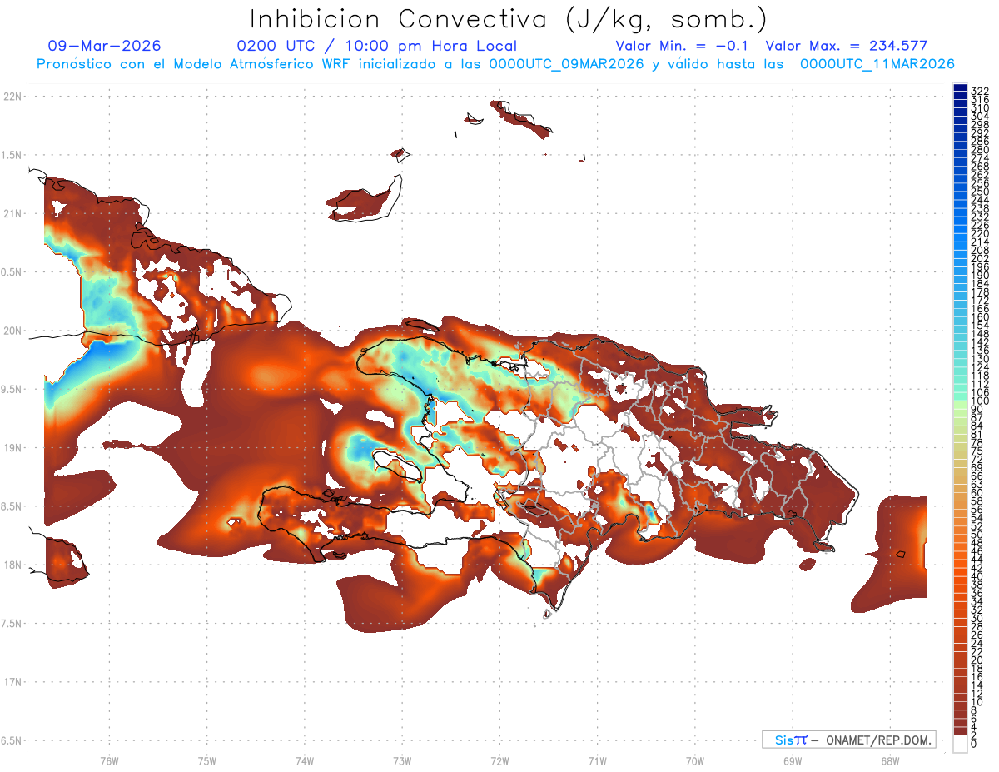Image resolution: width=999 pixels, height=772 pixels.
Task: Click the pale green 100 level on the colorbar
Action: point(960,402)
